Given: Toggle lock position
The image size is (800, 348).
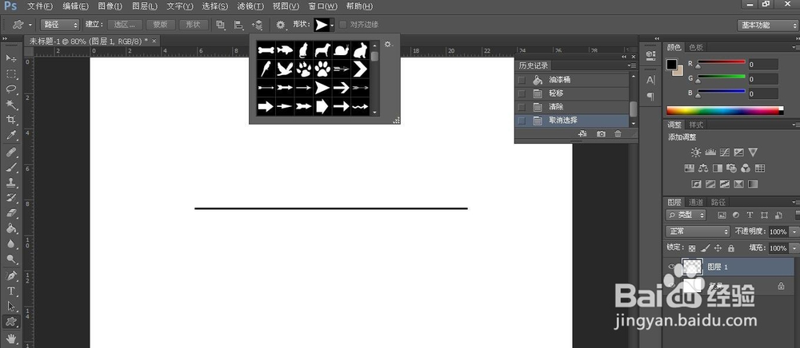Looking at the screenshot, I should point(718,248).
